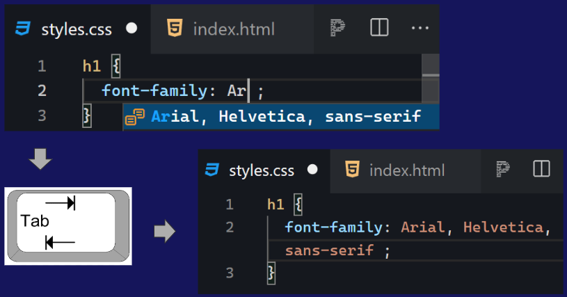Click font-family property in lower editor

click(333, 227)
